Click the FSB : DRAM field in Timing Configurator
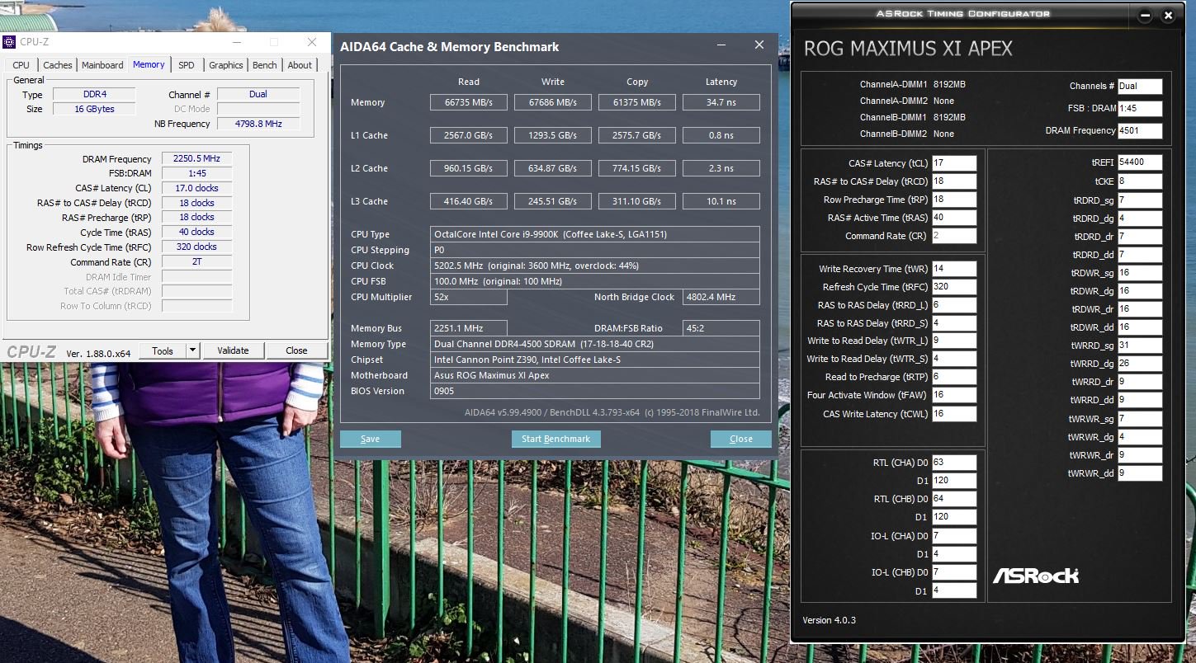The width and height of the screenshot is (1196, 663). [x=1140, y=108]
